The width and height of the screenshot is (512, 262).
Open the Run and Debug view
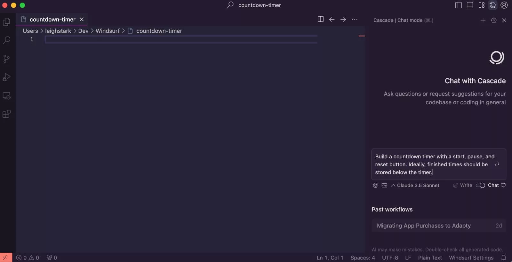(6, 77)
